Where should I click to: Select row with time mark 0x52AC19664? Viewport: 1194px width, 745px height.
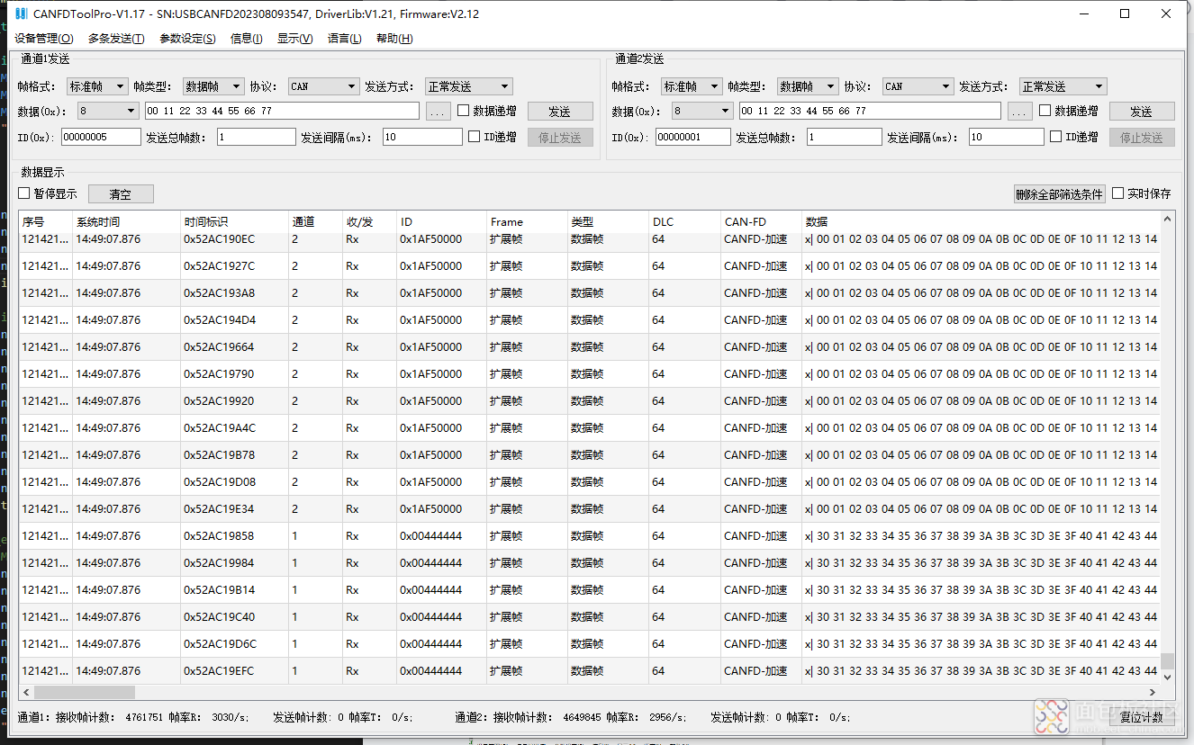(x=589, y=347)
